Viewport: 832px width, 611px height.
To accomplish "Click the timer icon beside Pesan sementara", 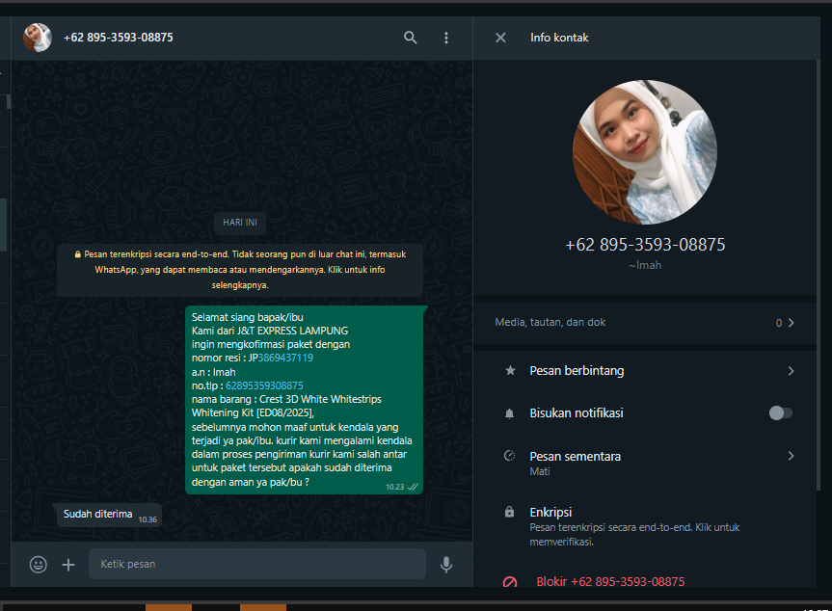I will coord(509,456).
